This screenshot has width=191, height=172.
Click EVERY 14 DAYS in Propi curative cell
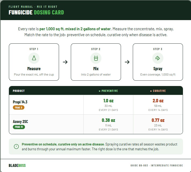158,110
